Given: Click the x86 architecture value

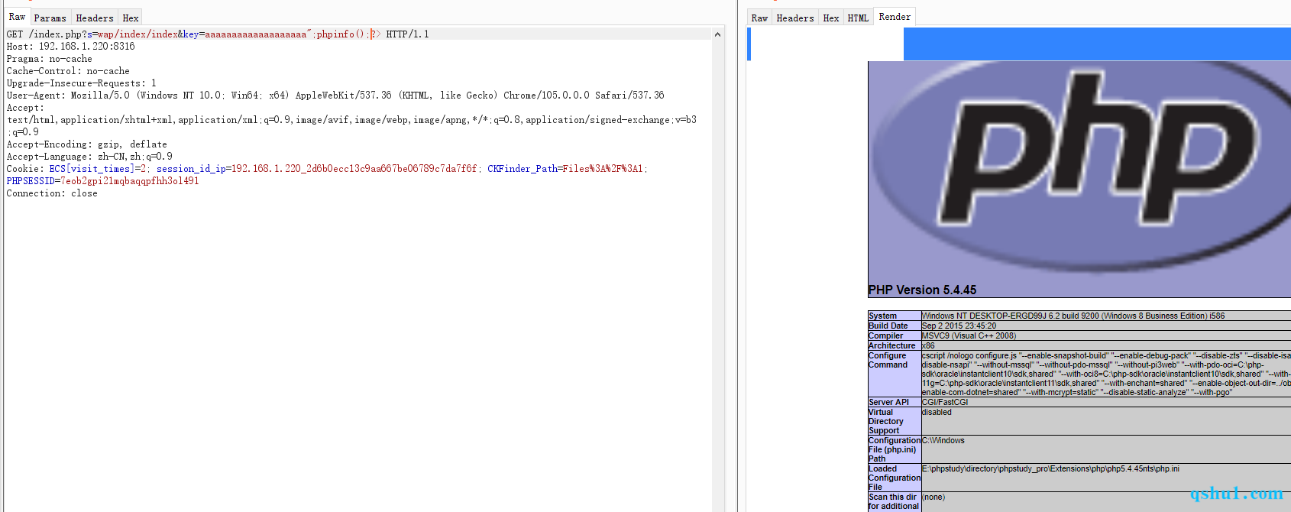Looking at the screenshot, I should click(928, 345).
